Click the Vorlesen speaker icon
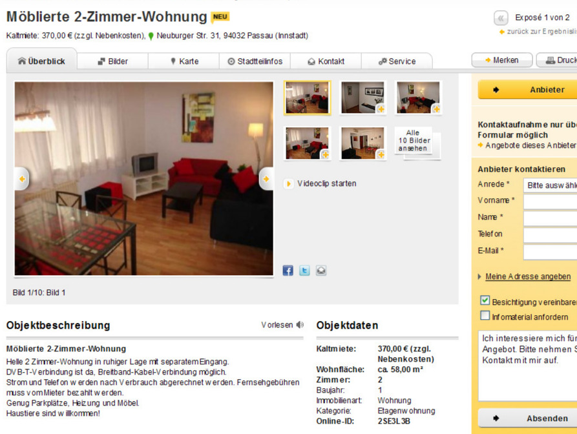The image size is (577, 434). click(300, 325)
